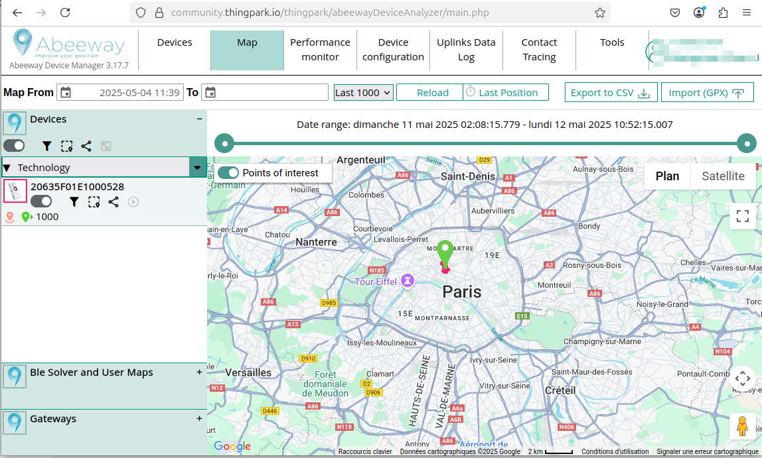
Task: Click share icon for device 20635F01E1000528
Action: click(114, 202)
